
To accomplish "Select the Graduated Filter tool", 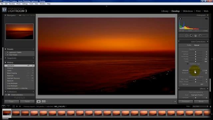I will click(195, 36).
